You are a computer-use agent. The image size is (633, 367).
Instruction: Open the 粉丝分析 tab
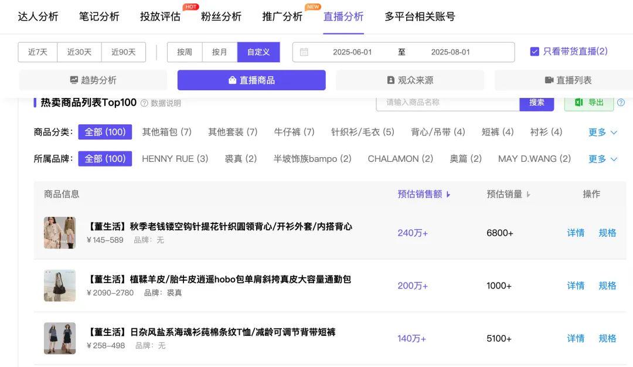click(221, 16)
